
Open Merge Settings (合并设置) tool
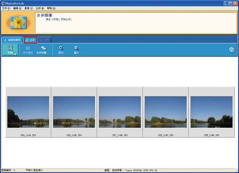tap(41, 50)
